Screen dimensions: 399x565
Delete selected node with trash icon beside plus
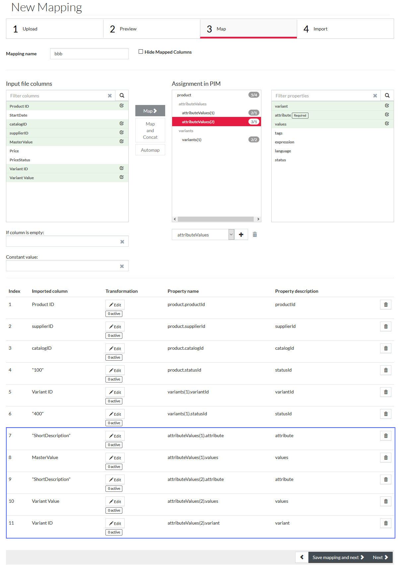click(x=255, y=234)
